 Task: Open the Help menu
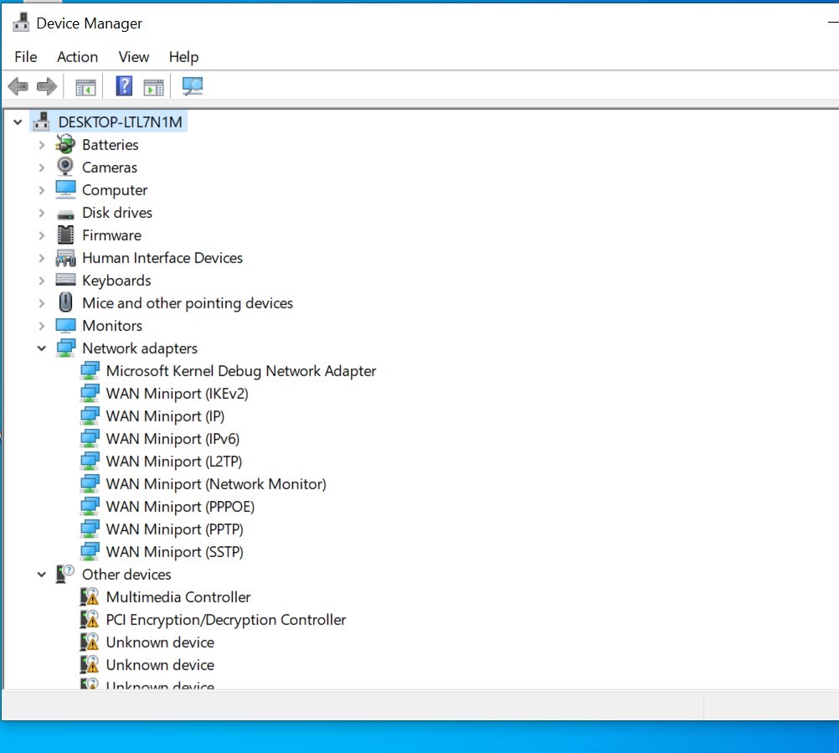[x=183, y=57]
